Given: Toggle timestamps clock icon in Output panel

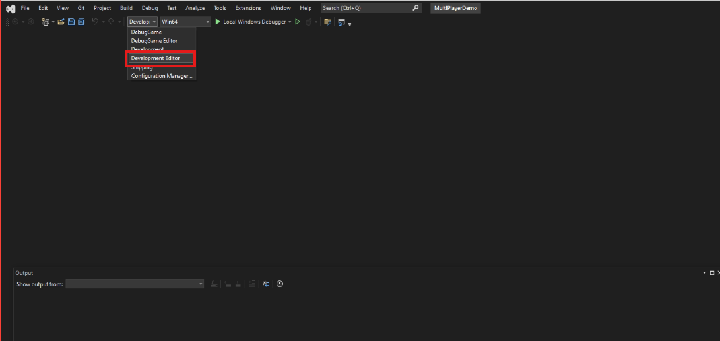Looking at the screenshot, I should point(280,284).
